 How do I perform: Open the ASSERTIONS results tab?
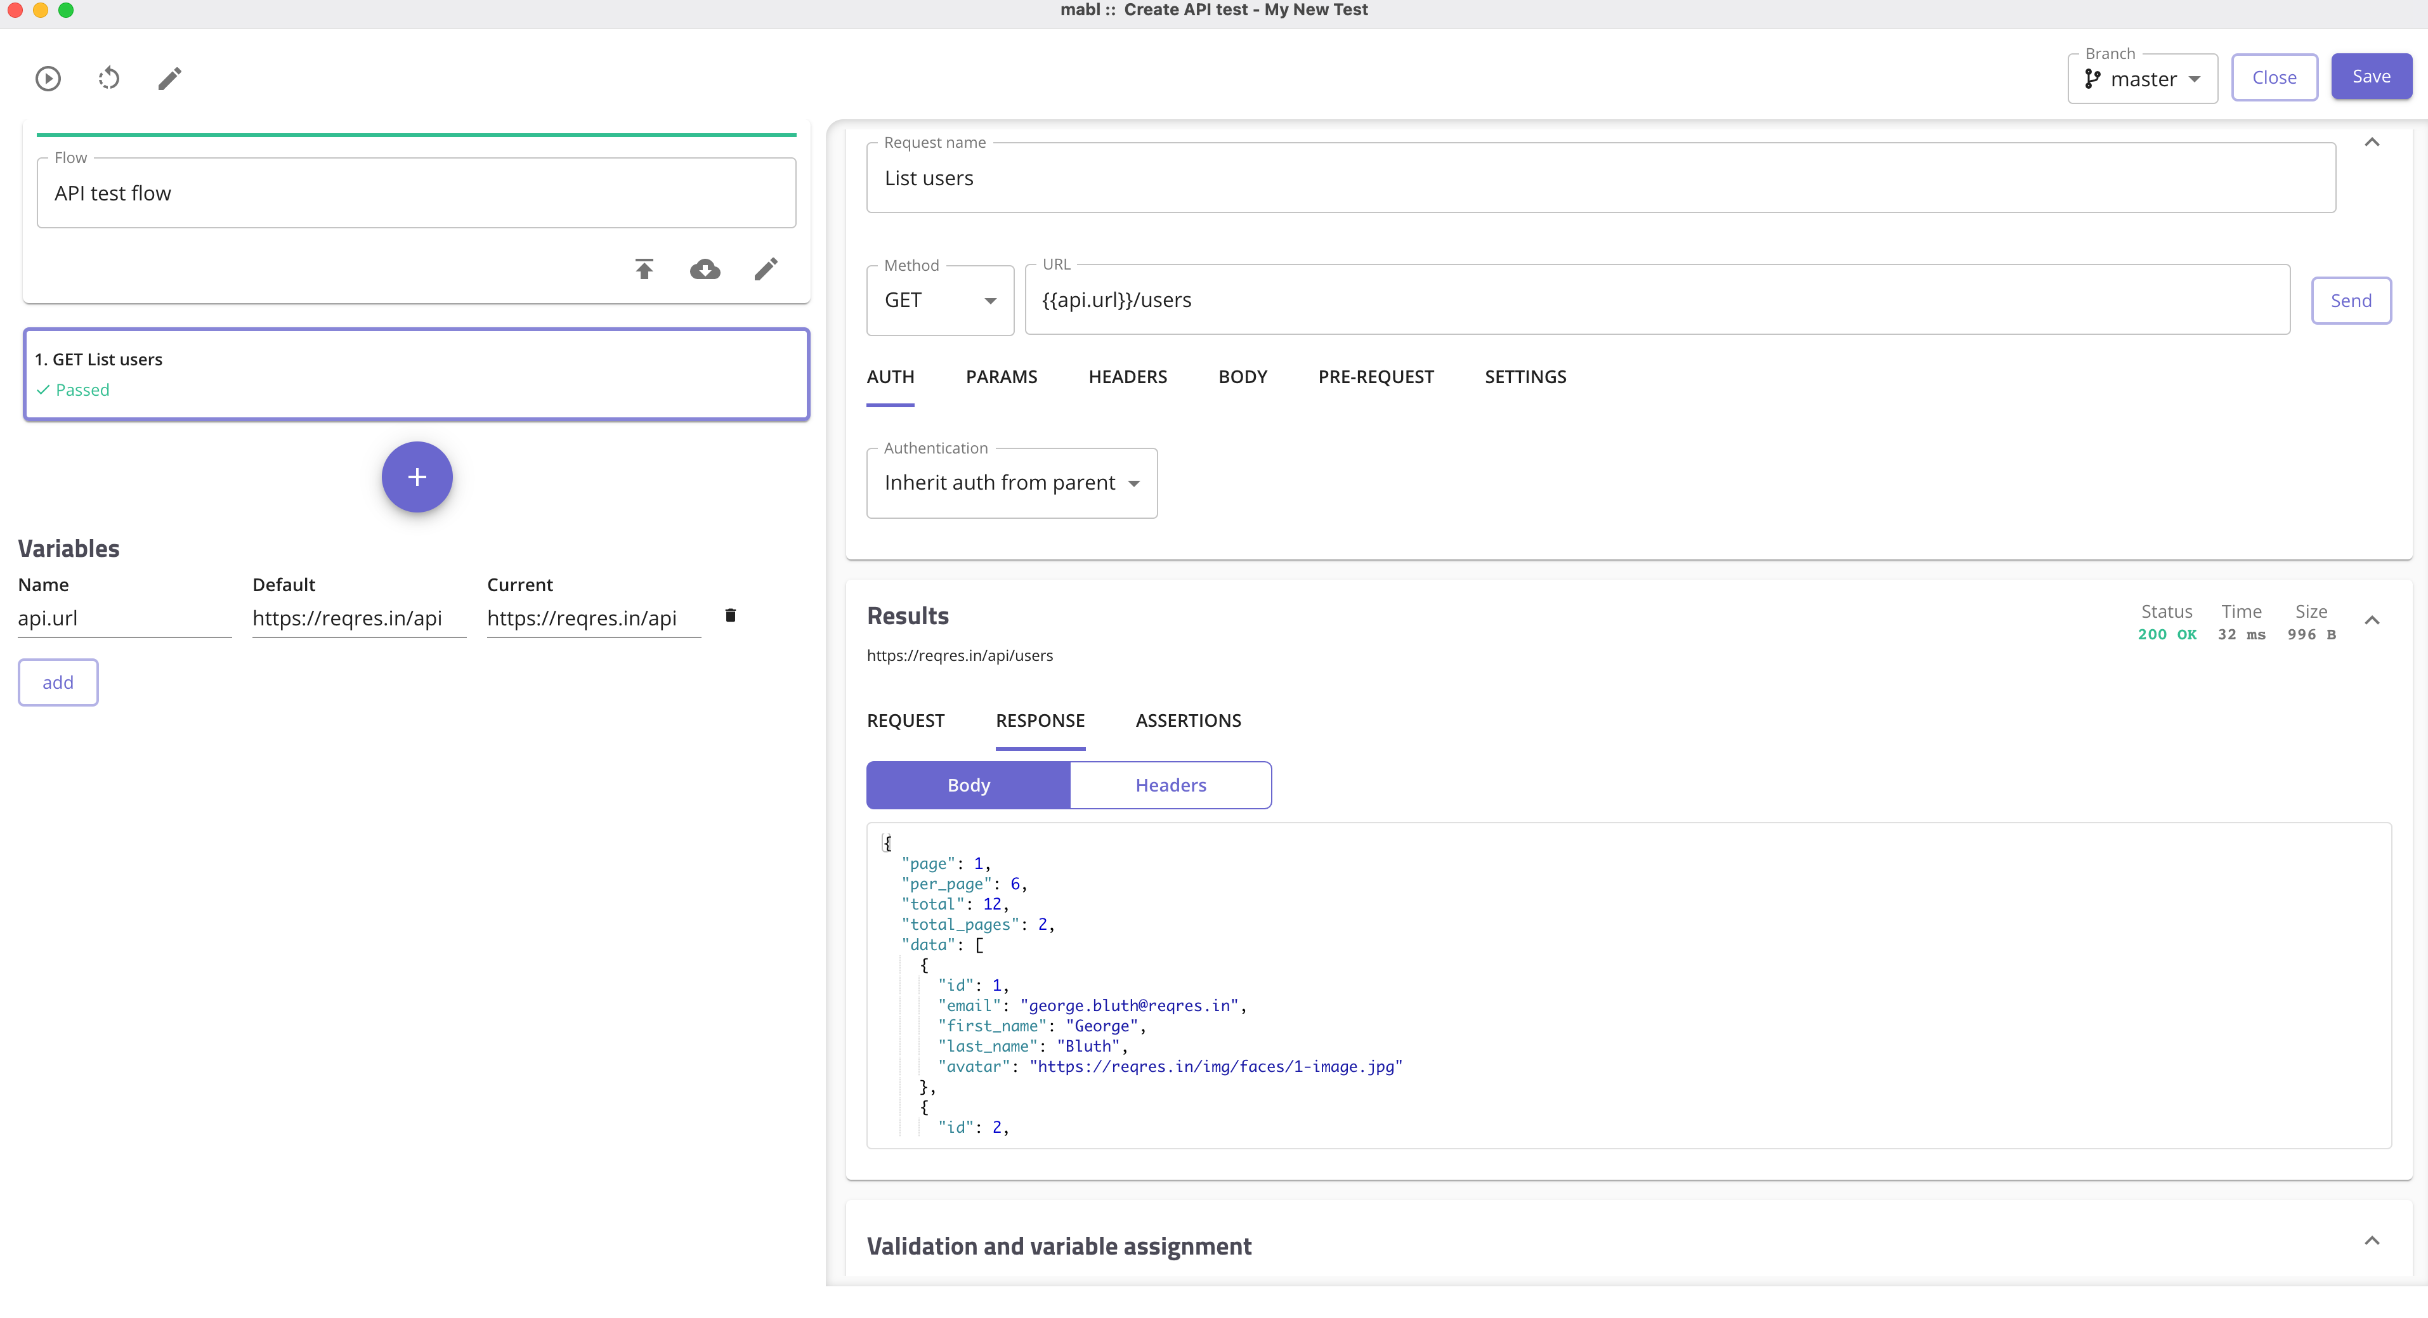click(1187, 721)
